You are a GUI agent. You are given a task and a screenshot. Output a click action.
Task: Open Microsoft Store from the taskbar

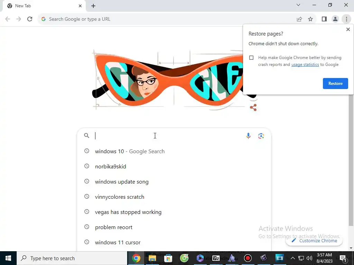(168, 258)
